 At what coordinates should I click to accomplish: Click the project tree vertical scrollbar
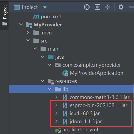[x=133, y=108]
